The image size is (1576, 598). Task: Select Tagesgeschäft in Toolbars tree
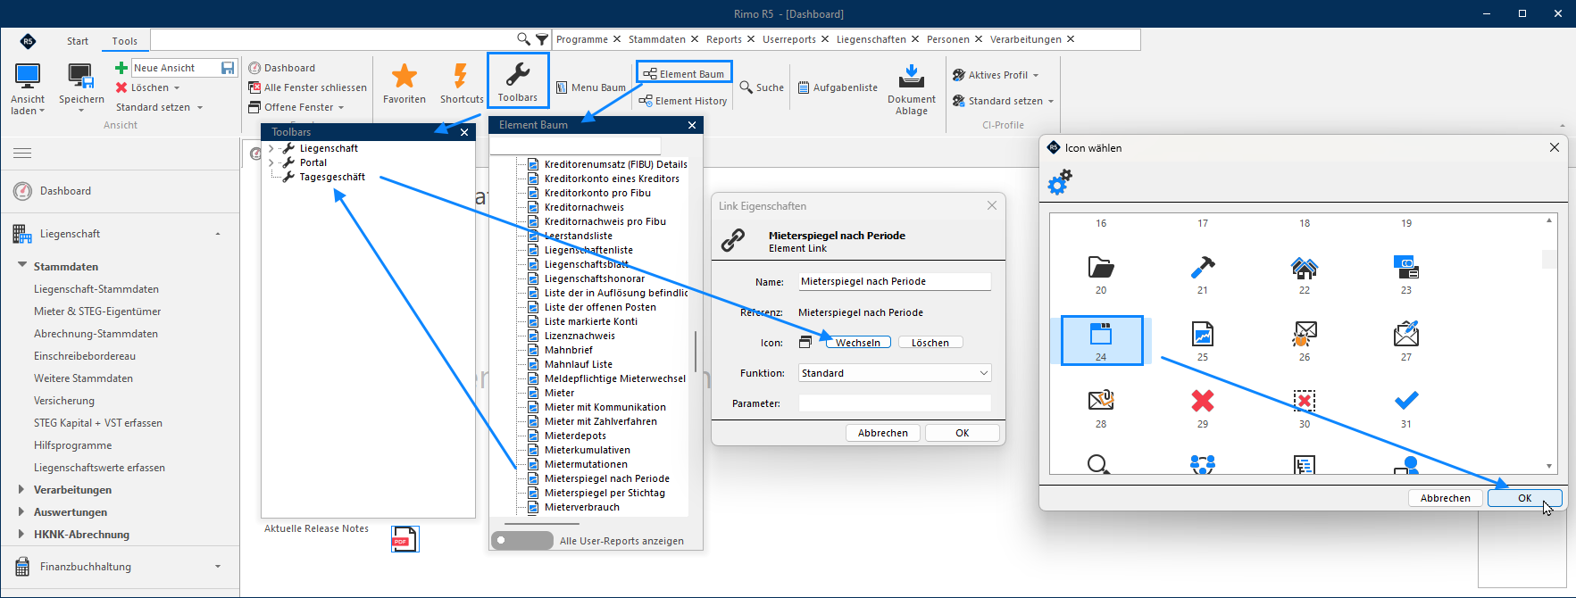[x=332, y=178]
